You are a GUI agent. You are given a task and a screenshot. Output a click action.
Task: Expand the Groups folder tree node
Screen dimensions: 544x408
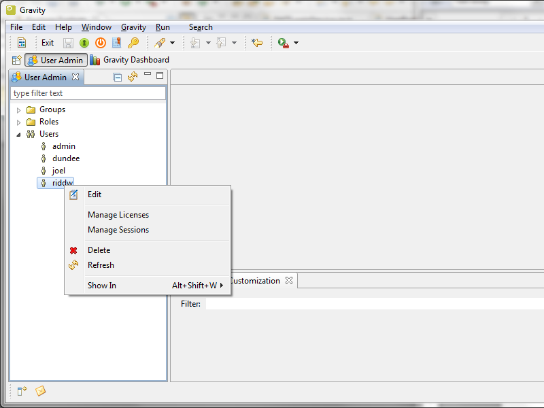pyautogui.click(x=18, y=109)
